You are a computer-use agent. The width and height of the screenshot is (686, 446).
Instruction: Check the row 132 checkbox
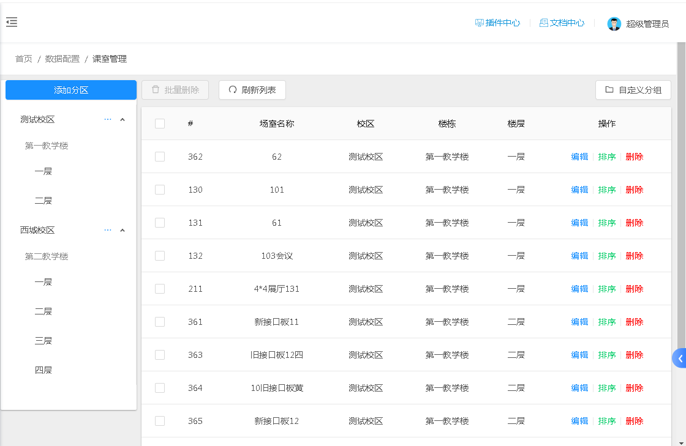click(160, 256)
